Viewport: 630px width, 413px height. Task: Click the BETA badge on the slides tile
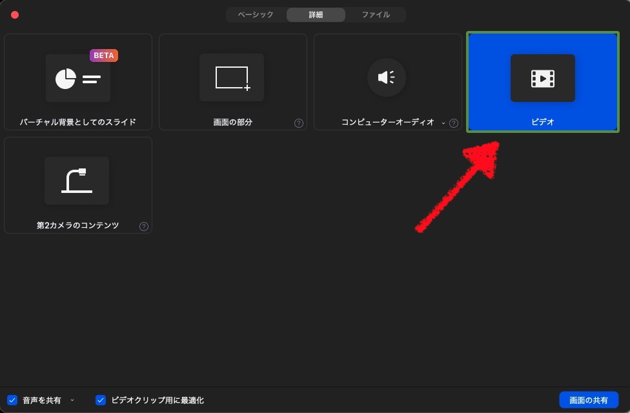pos(104,55)
